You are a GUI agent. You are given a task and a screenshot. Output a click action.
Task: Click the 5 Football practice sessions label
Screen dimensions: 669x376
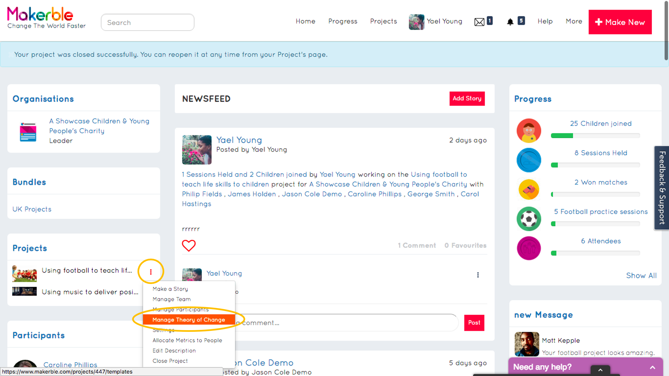coord(601,212)
